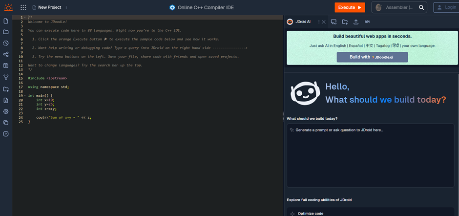This screenshot has height=216, width=459.
Task: Click line number 12 in the gutter
Action: 21,65
